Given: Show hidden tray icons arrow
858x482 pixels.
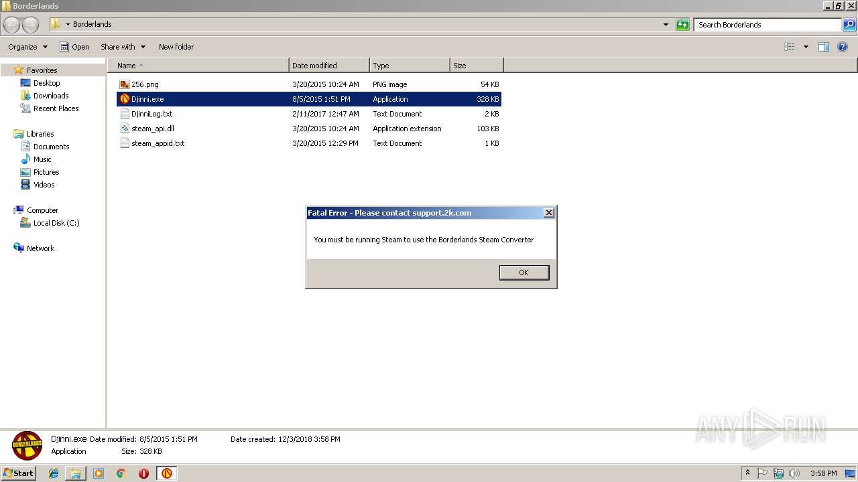Looking at the screenshot, I should coord(748,473).
